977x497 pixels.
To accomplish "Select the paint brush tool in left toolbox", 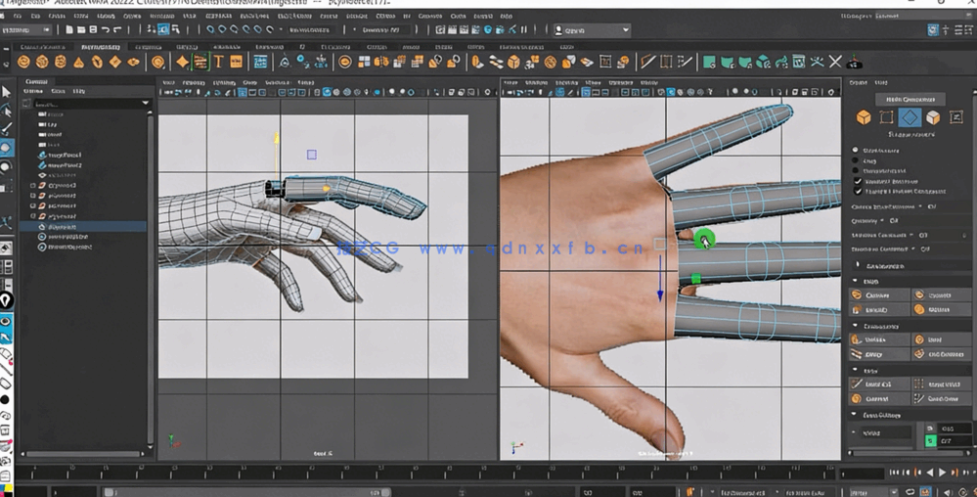I will pyautogui.click(x=6, y=129).
